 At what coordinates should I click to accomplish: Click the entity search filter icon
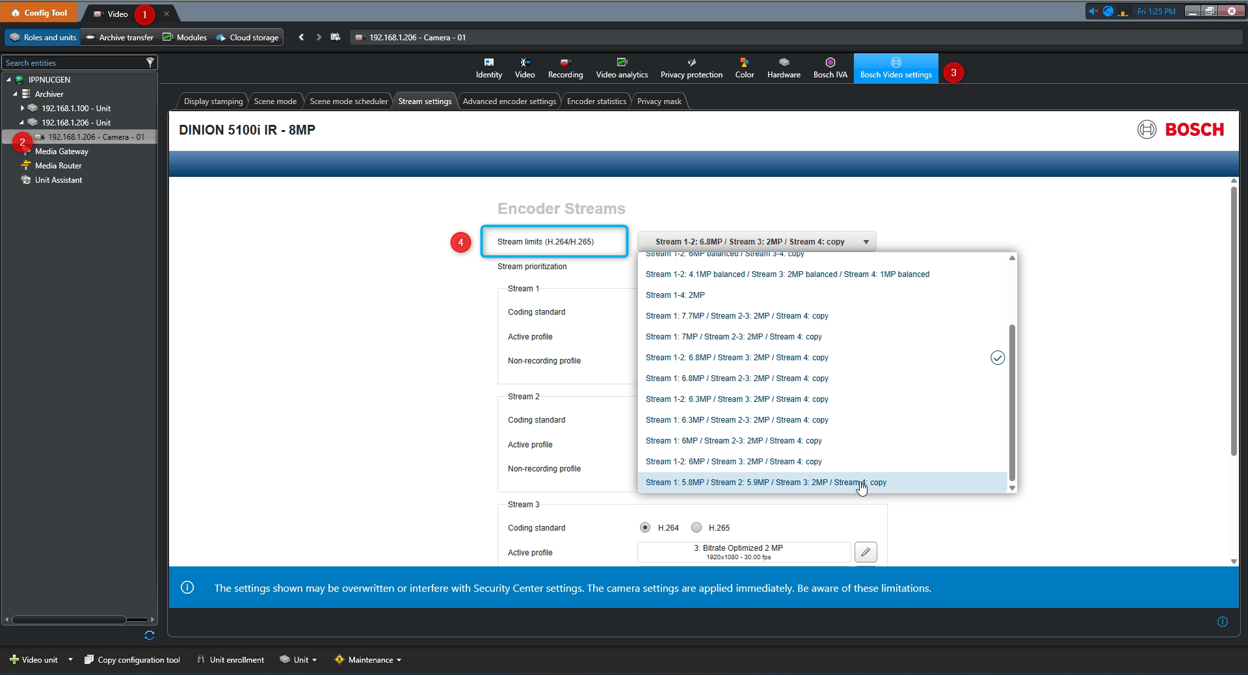[x=150, y=62]
